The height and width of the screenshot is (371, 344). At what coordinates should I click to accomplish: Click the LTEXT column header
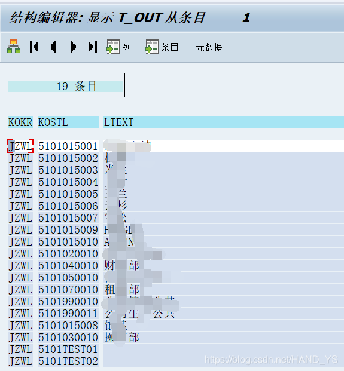coord(224,122)
